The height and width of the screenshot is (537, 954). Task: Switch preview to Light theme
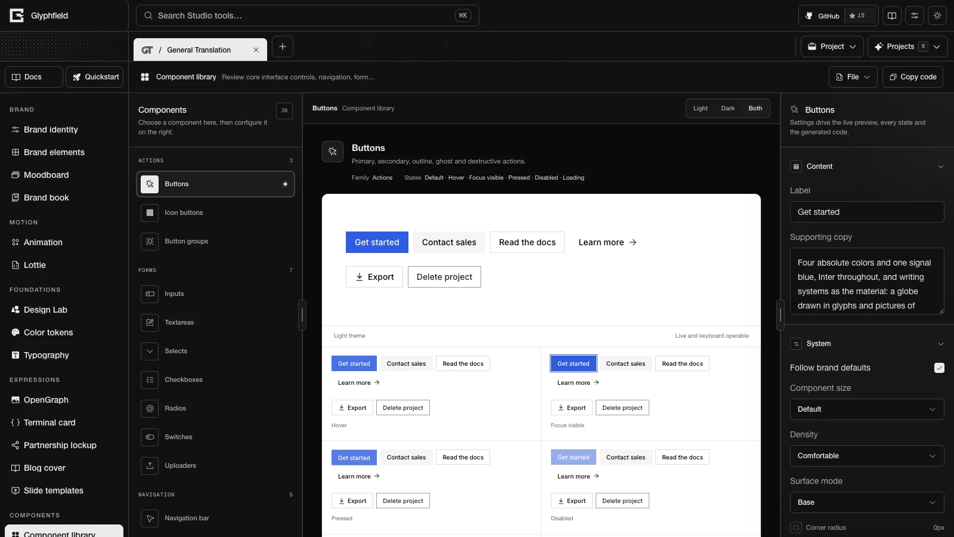click(x=701, y=108)
